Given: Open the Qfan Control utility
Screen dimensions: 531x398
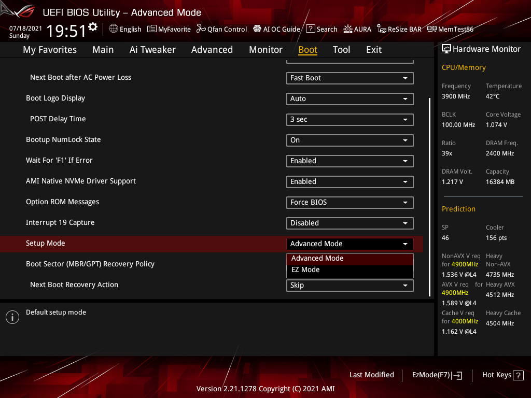Looking at the screenshot, I should coord(221,29).
